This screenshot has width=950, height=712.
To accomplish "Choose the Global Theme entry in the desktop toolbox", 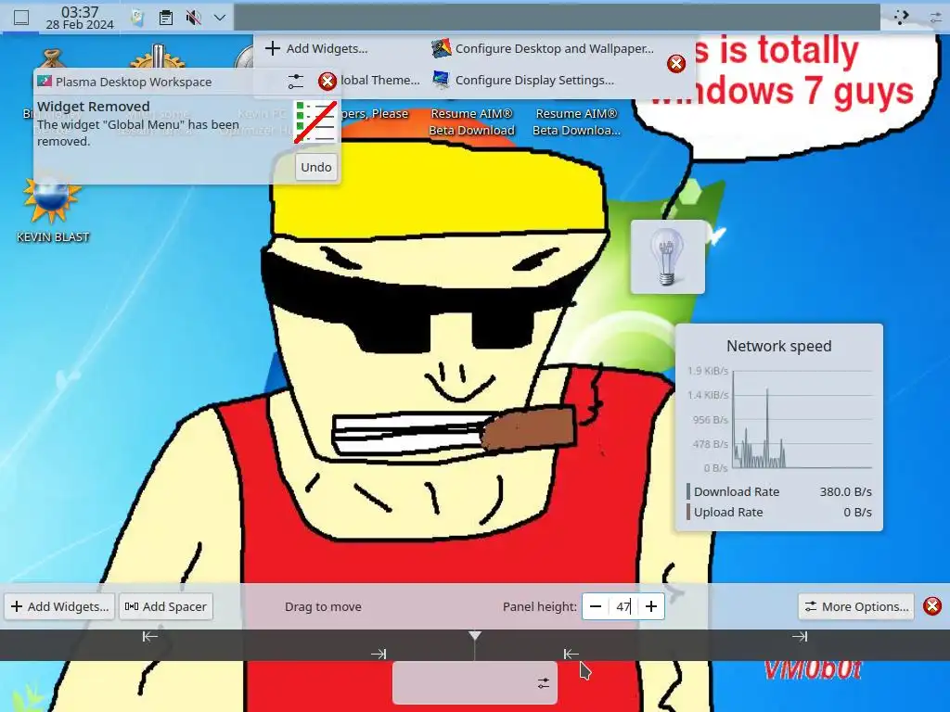I will (379, 80).
